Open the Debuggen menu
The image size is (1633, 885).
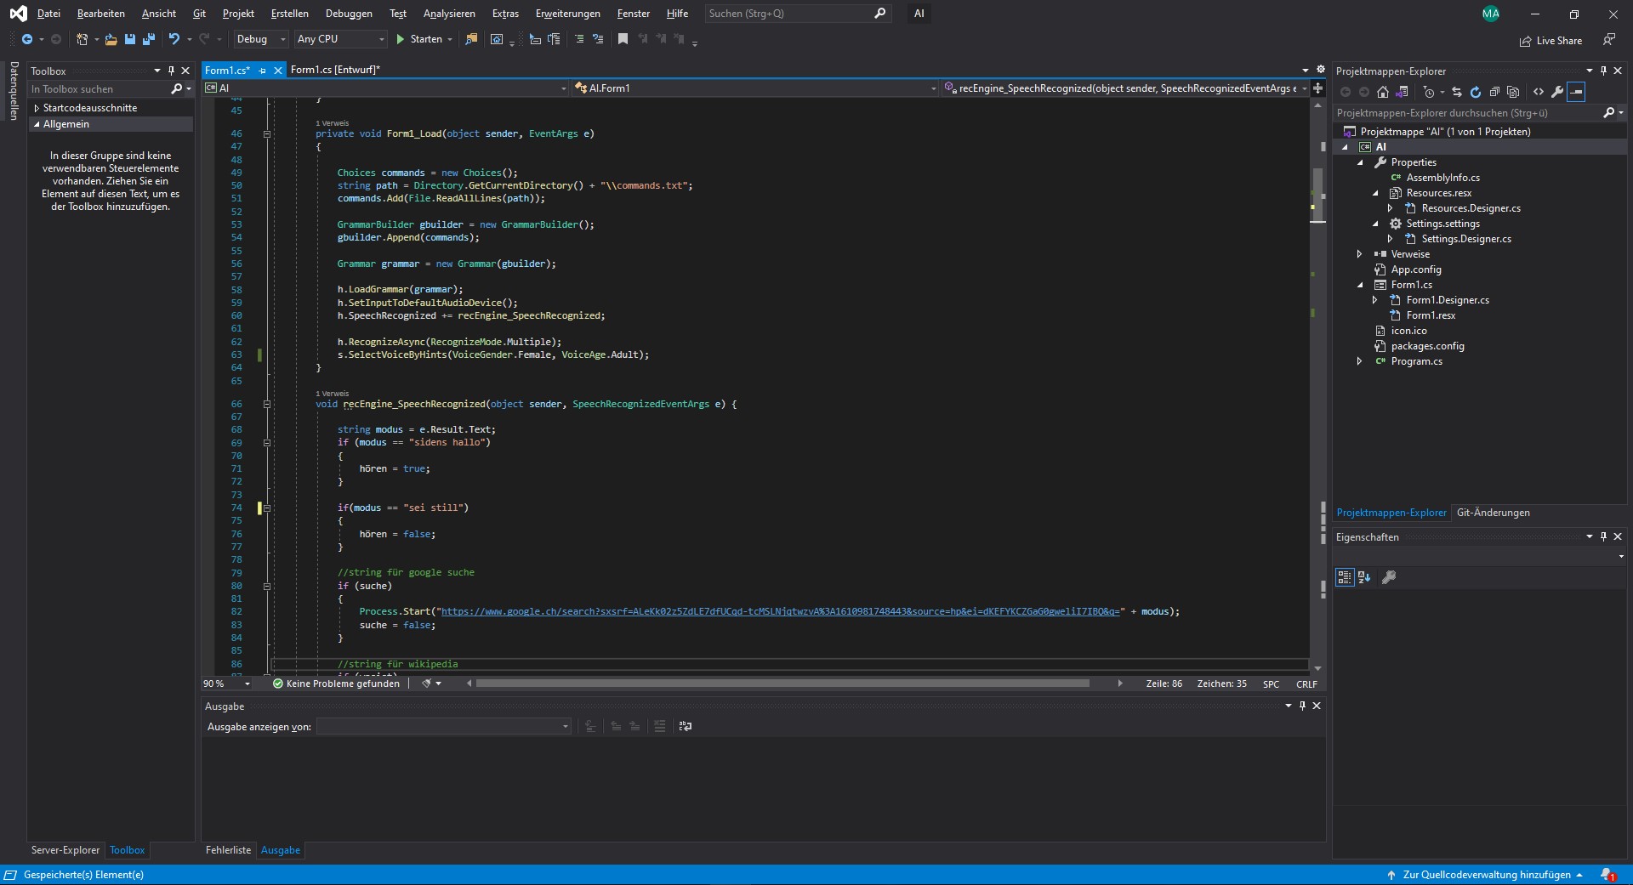(x=349, y=14)
